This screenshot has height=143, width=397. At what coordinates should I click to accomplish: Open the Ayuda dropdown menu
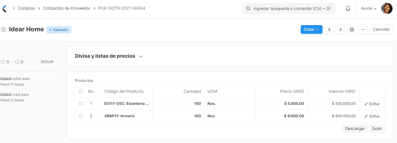tap(368, 8)
